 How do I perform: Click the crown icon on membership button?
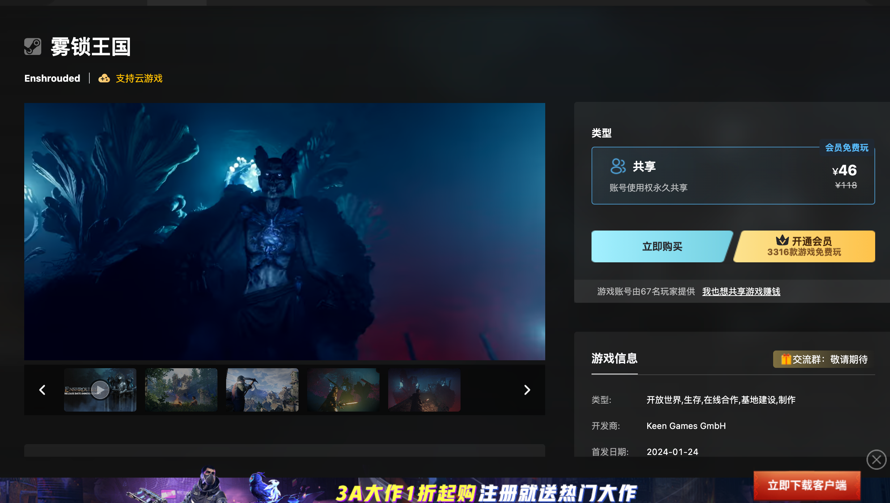[782, 240]
